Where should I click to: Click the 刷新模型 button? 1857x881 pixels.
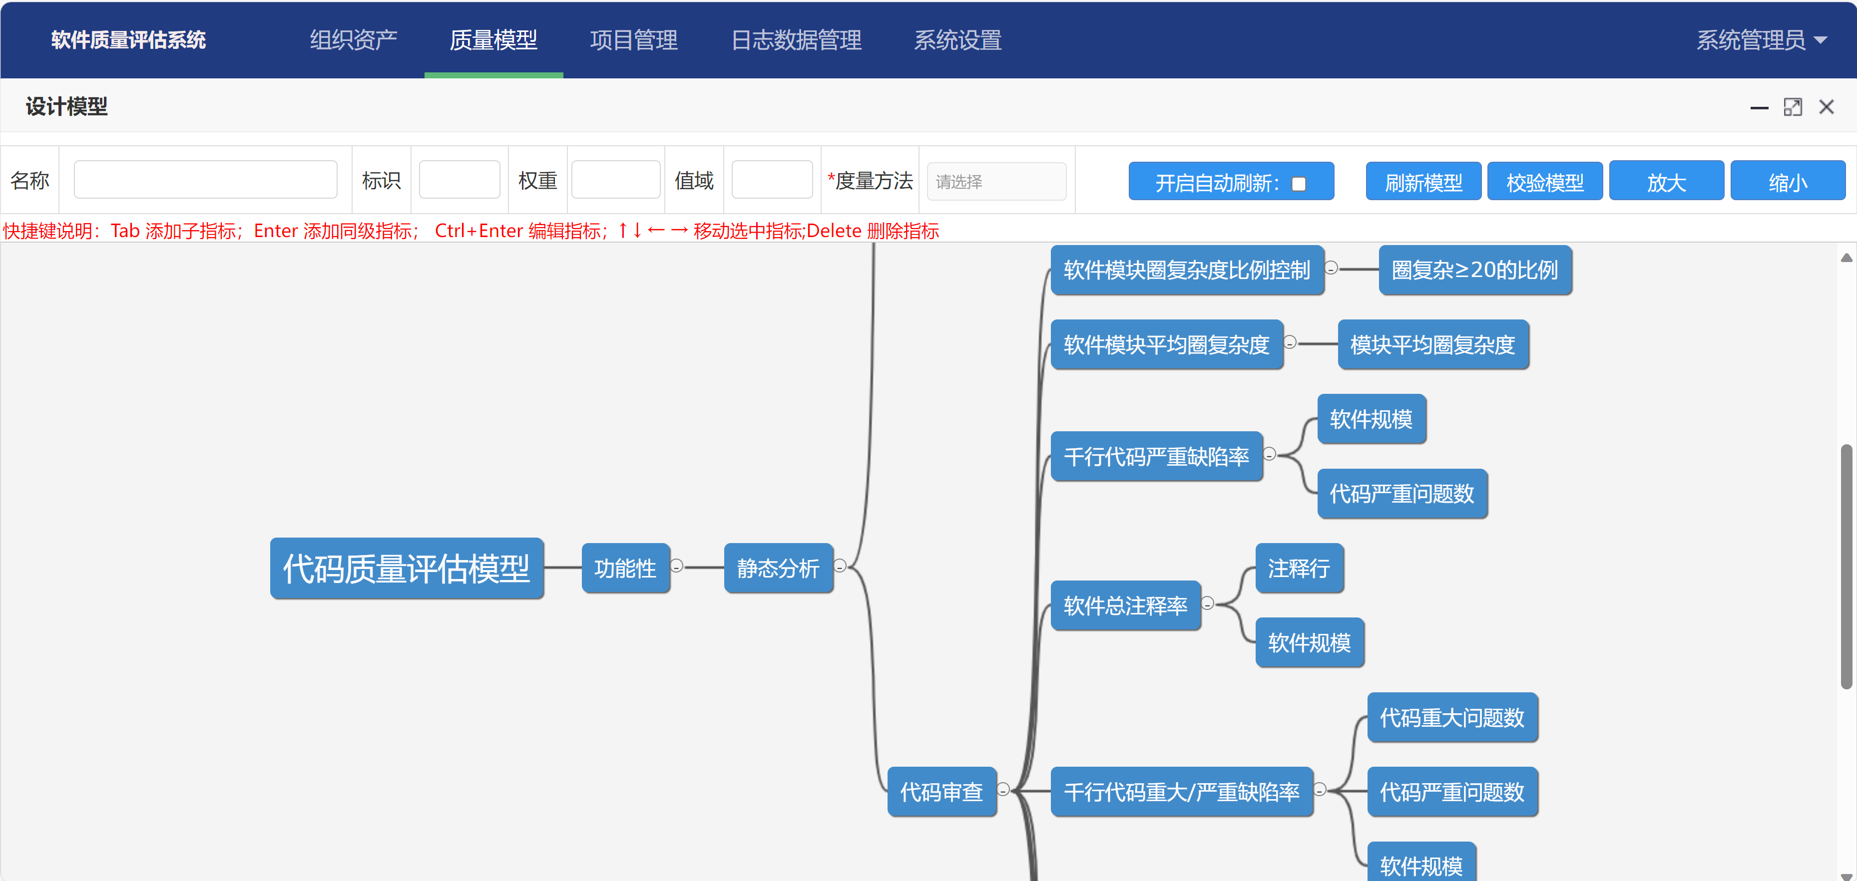[x=1423, y=182]
